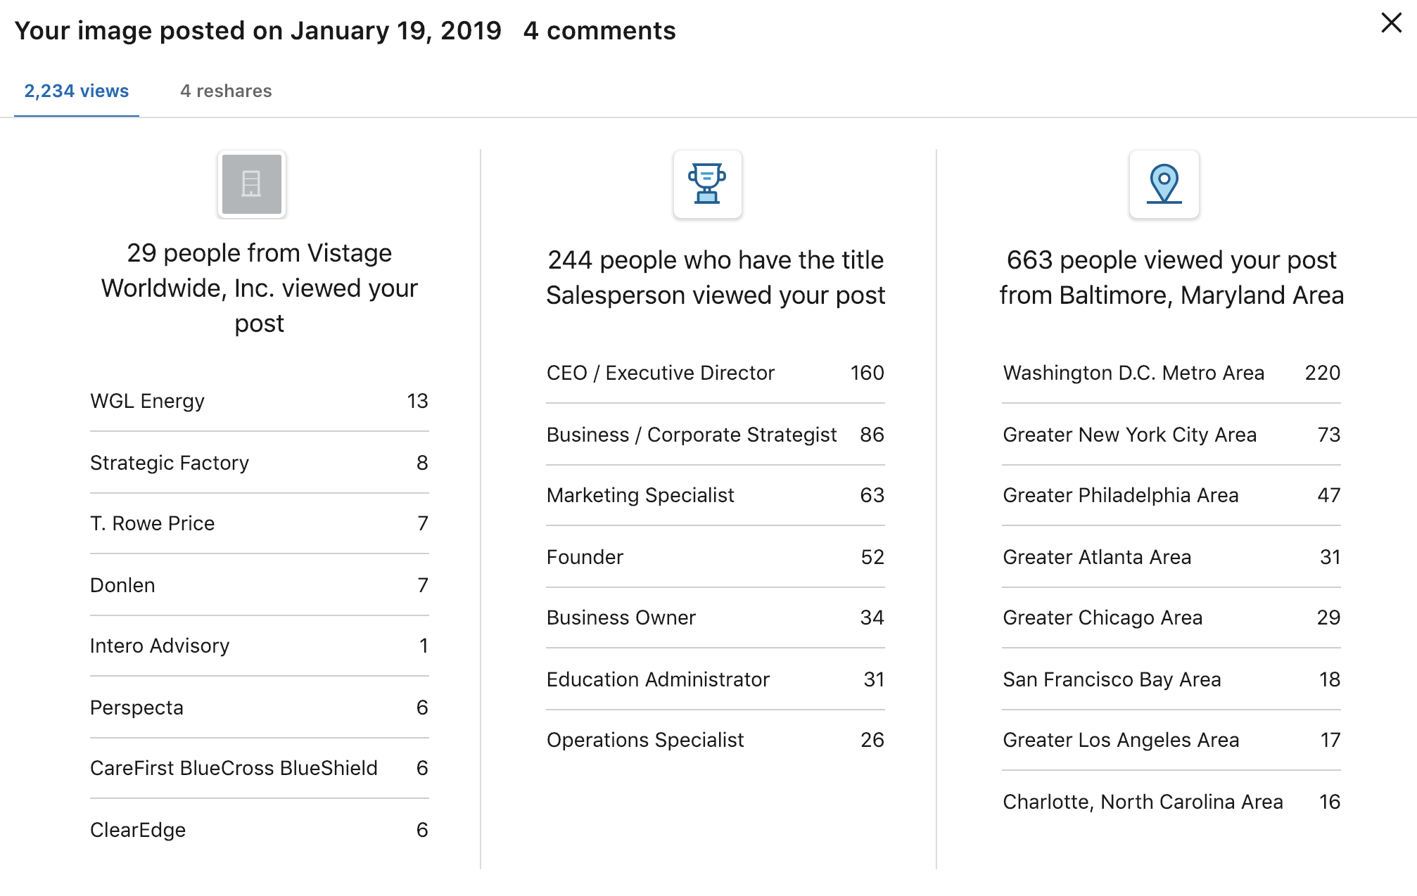Click the Vistage Worldwide viewers headline

click(259, 288)
